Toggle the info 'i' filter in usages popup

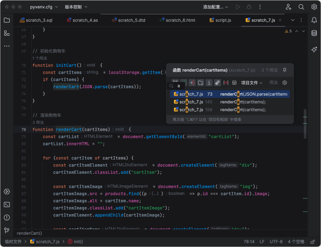click(209, 83)
